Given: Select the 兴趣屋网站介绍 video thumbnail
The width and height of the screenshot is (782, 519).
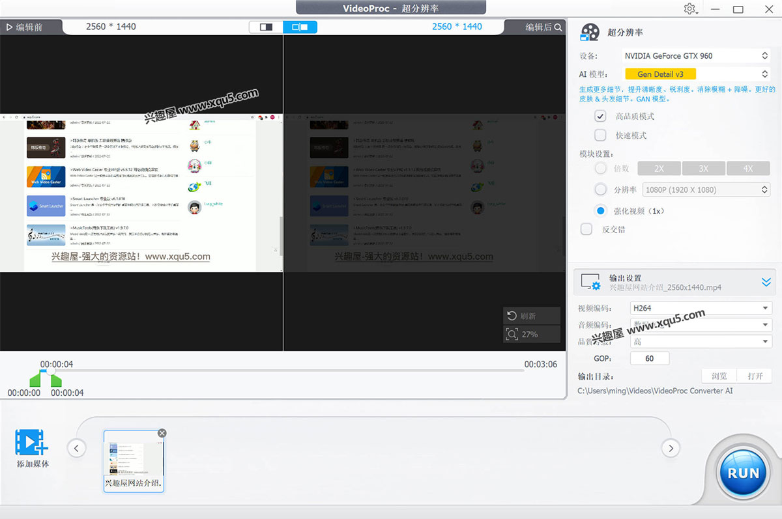Looking at the screenshot, I should tap(134, 460).
